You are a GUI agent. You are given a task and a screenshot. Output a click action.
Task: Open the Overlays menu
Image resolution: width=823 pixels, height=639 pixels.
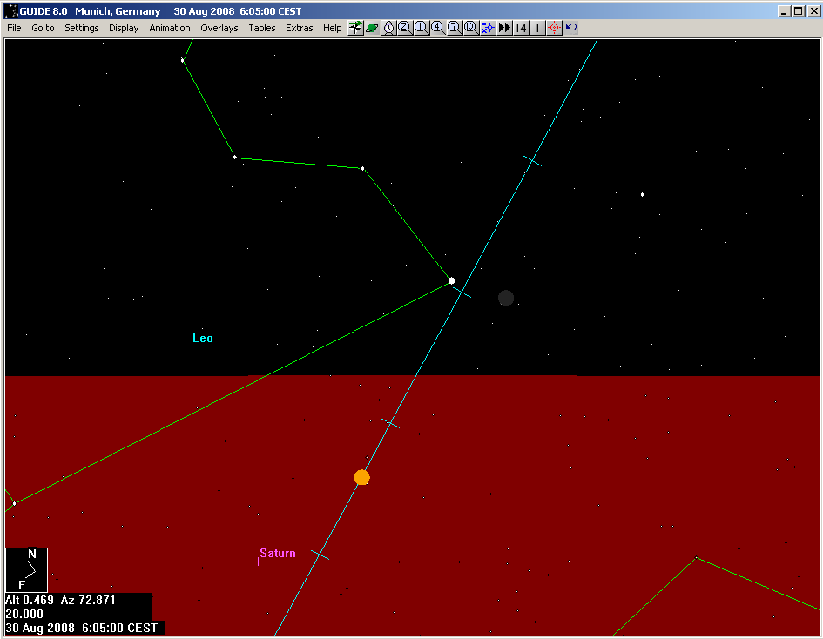[x=219, y=28]
